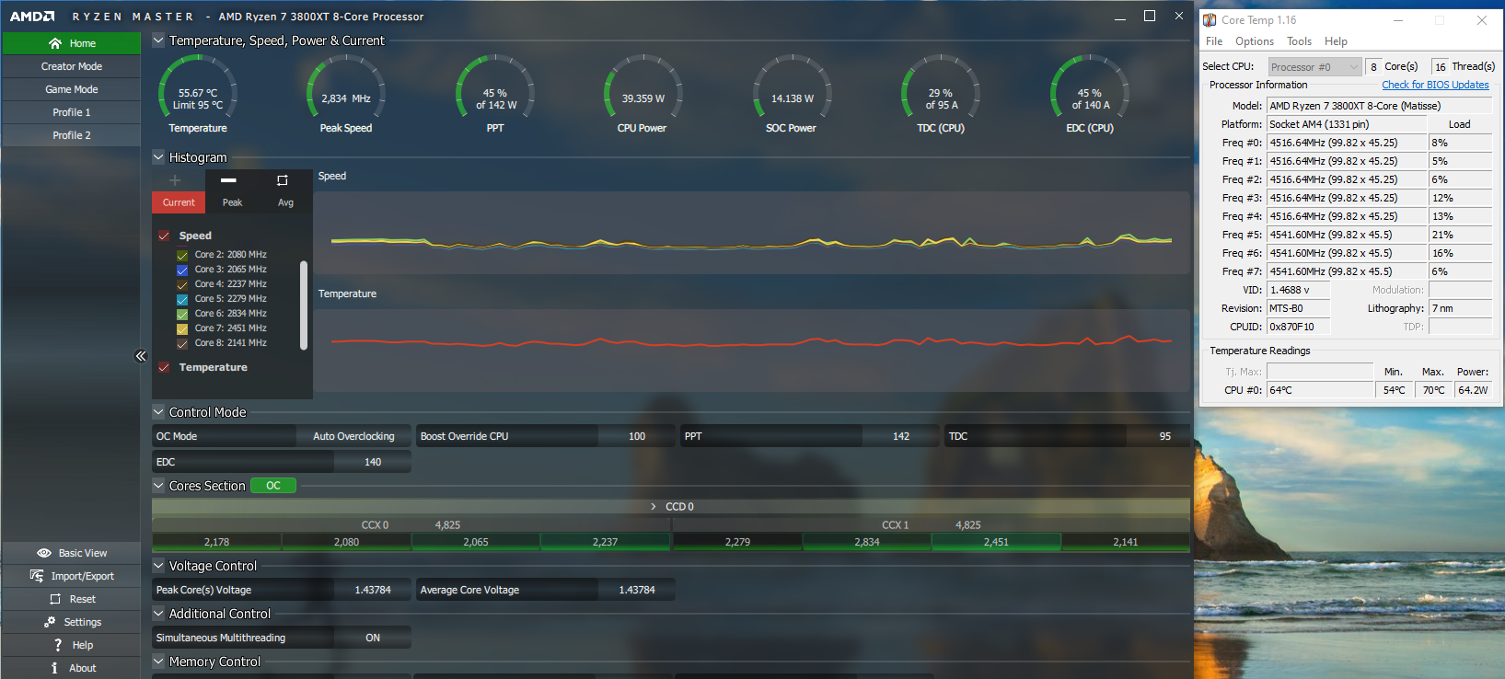Image resolution: width=1505 pixels, height=679 pixels.
Task: Open the Tools menu in Core Temp
Action: click(x=1299, y=41)
